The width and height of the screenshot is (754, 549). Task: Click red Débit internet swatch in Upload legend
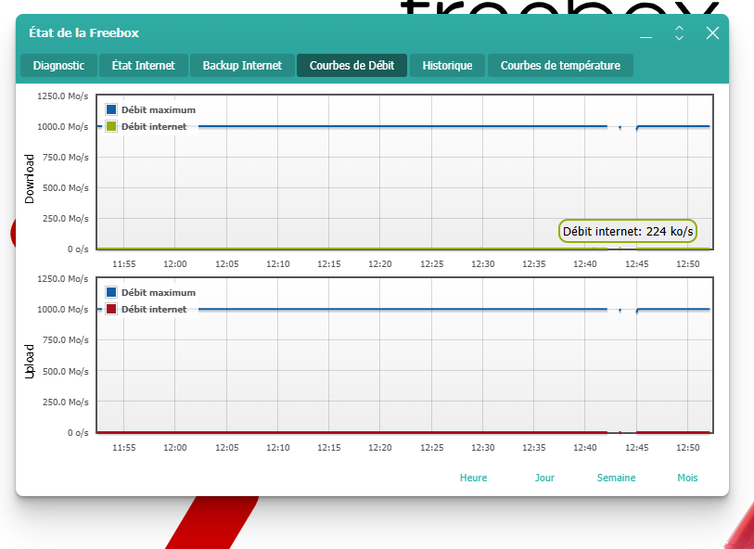(x=111, y=309)
